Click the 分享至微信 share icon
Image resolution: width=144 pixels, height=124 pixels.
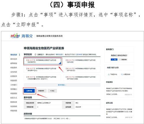[x=122, y=74]
